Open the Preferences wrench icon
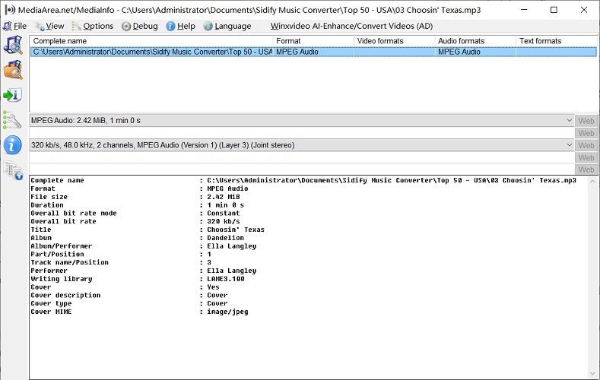This screenshot has width=600, height=380. (x=12, y=120)
